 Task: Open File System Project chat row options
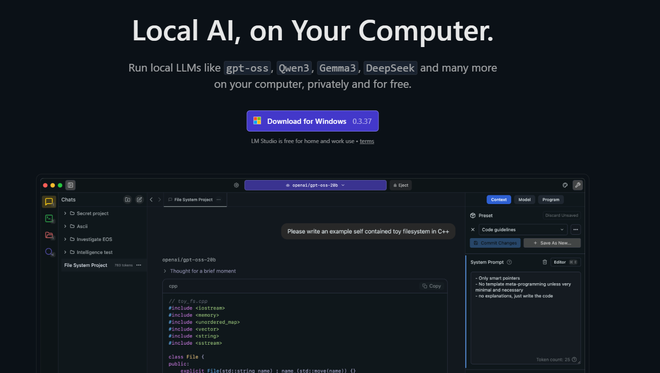pos(139,265)
